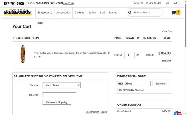The height and width of the screenshot is (115, 187).
Task: Open the skateboard product title link
Action: 72,55
